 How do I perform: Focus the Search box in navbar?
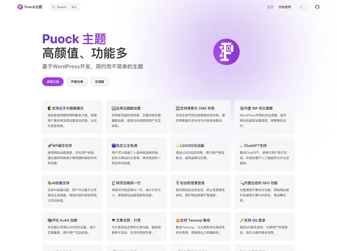point(64,7)
